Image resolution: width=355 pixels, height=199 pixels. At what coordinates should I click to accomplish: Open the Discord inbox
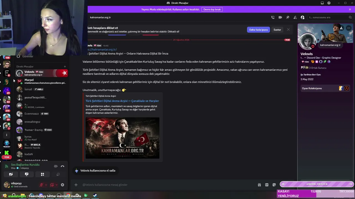[x=322, y=3]
